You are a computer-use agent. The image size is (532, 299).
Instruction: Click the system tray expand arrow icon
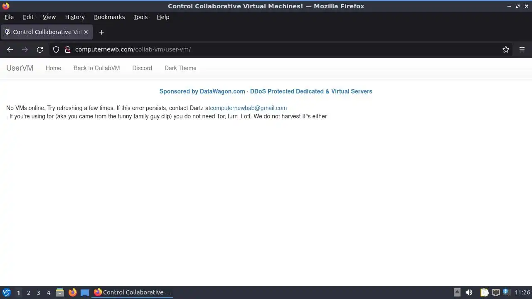coord(457,292)
